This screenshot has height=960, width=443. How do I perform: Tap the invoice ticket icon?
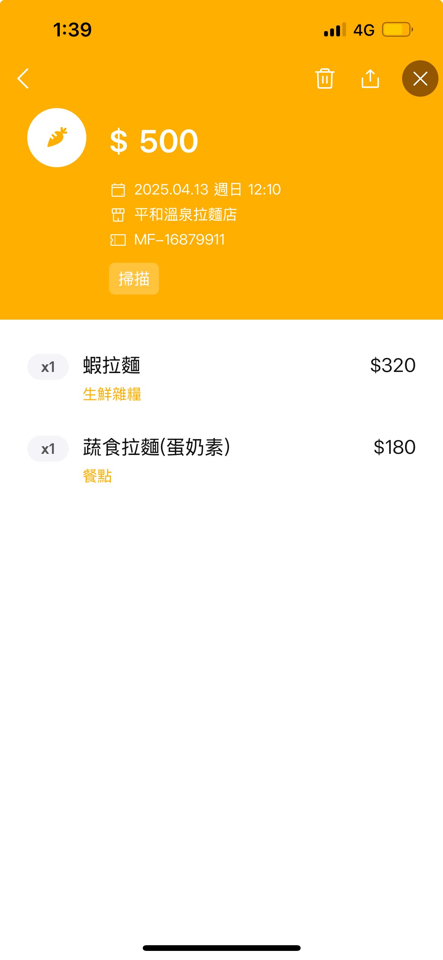[x=118, y=240]
